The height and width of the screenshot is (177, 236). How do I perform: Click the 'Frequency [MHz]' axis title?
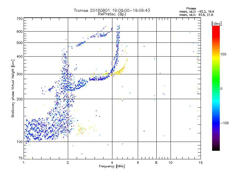point(112,166)
